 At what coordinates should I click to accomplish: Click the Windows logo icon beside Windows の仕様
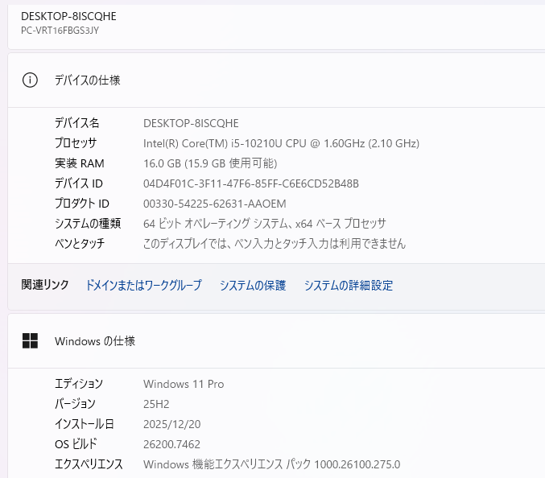point(30,341)
